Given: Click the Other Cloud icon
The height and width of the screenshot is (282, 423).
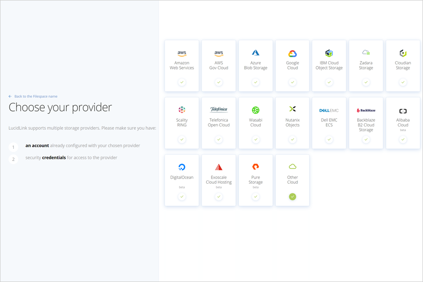Looking at the screenshot, I should [x=292, y=166].
